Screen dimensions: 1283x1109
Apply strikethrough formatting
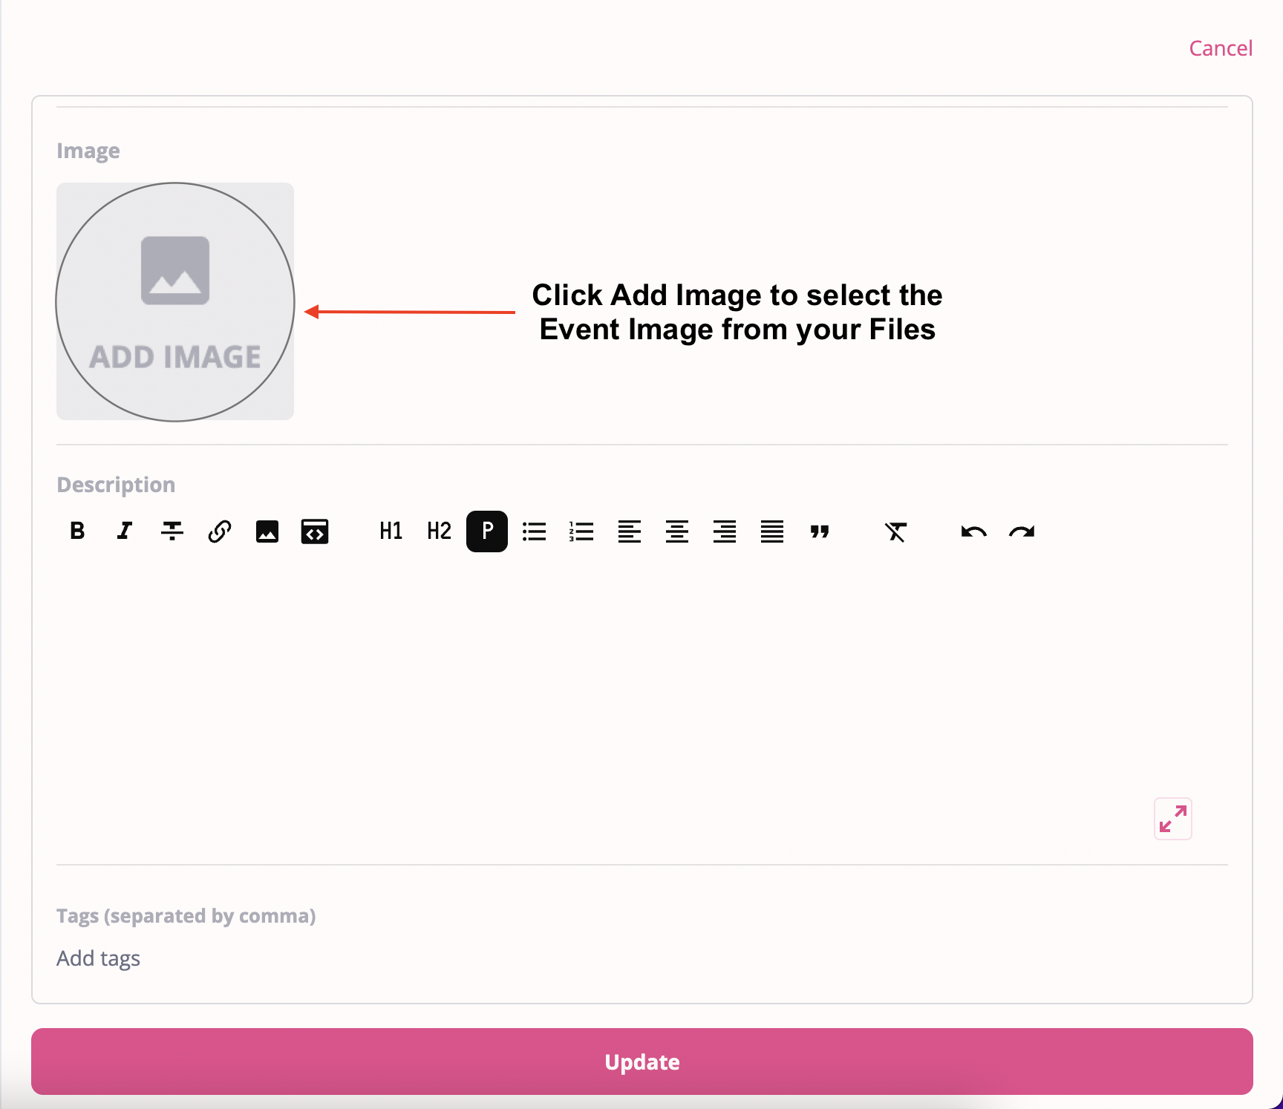point(172,531)
